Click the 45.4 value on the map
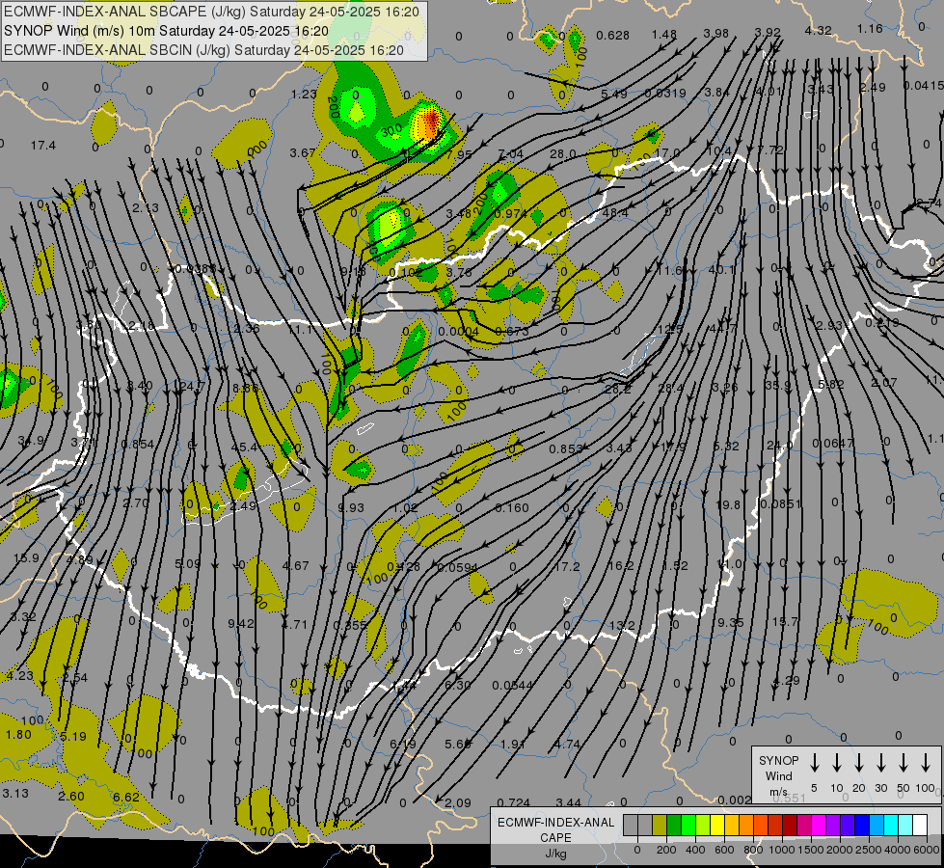This screenshot has width=944, height=868. 244,447
